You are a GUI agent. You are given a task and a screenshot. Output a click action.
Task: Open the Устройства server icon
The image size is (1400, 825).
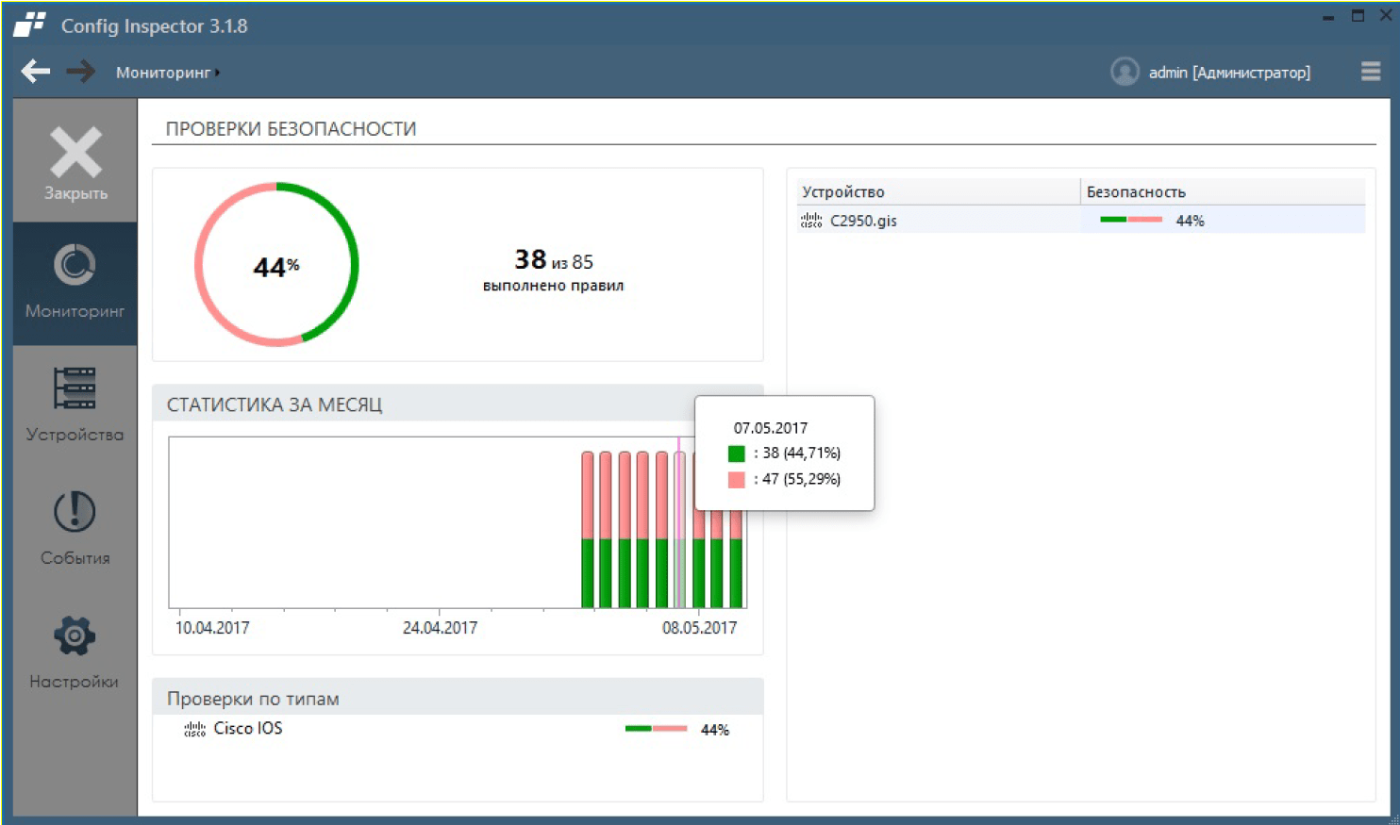pos(75,388)
